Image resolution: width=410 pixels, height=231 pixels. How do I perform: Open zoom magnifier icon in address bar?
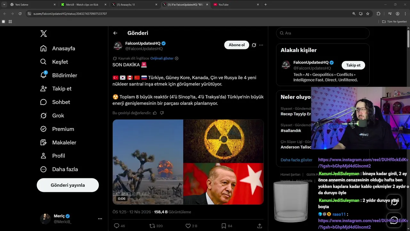[x=354, y=14]
